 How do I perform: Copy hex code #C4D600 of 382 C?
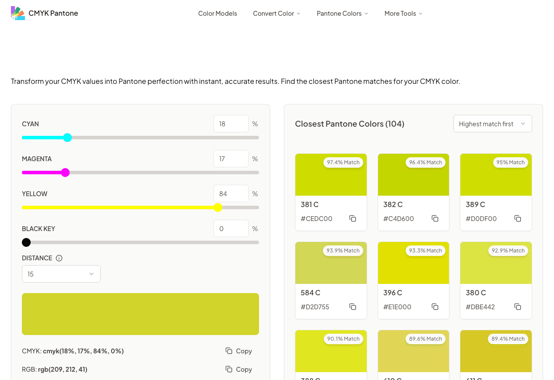pyautogui.click(x=435, y=218)
